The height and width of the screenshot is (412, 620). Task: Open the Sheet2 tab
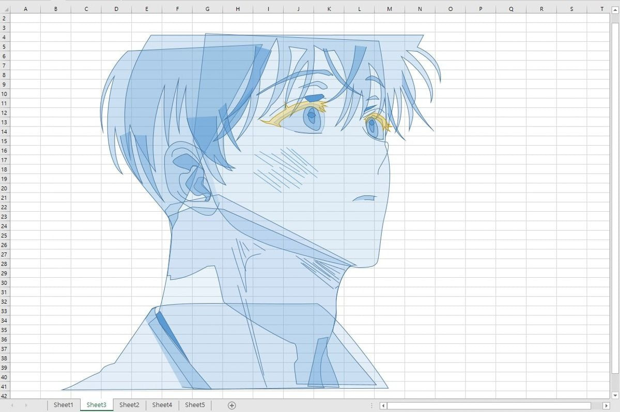pos(129,405)
